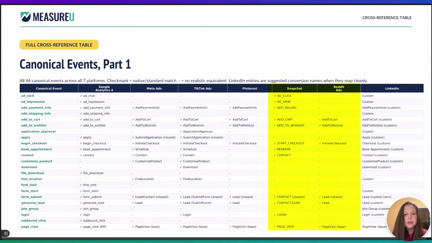Screen dimensions: 432x243
Task: Click the 'TikTok Ads' column header
Action: (202, 88)
